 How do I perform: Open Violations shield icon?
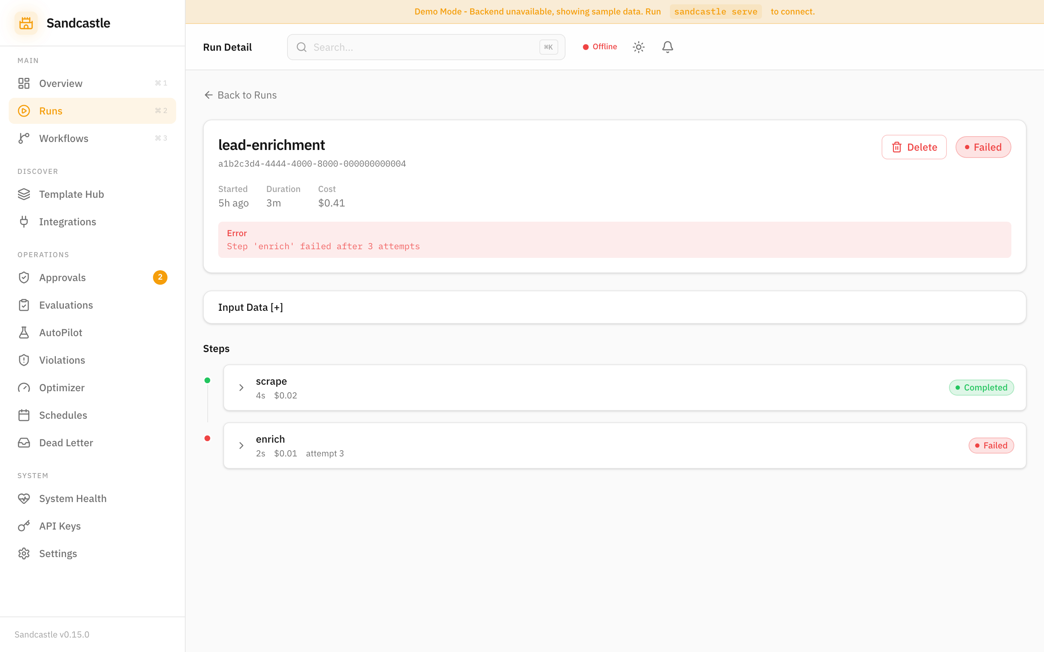click(24, 360)
